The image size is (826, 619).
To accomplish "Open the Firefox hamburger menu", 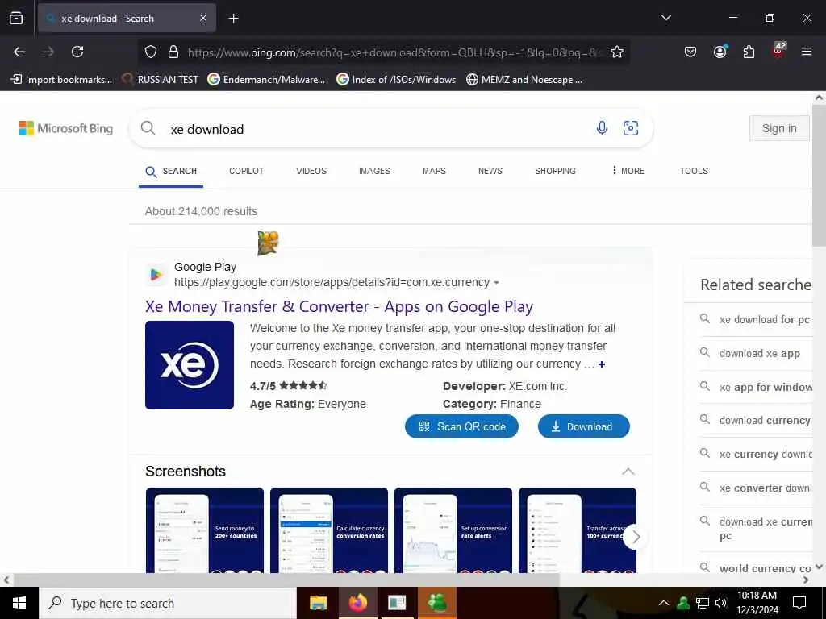I will tap(807, 52).
